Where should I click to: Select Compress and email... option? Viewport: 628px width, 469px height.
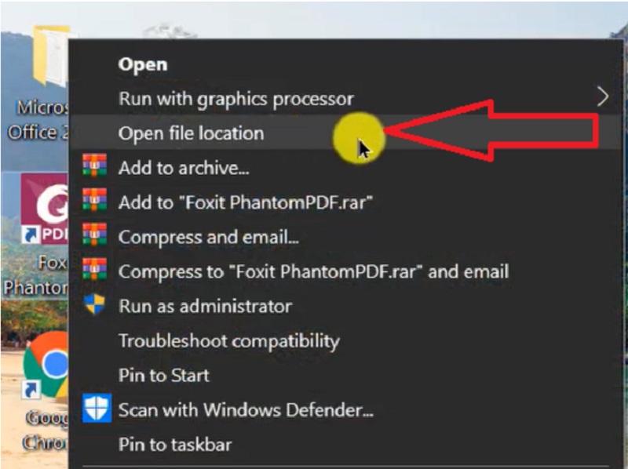click(208, 237)
